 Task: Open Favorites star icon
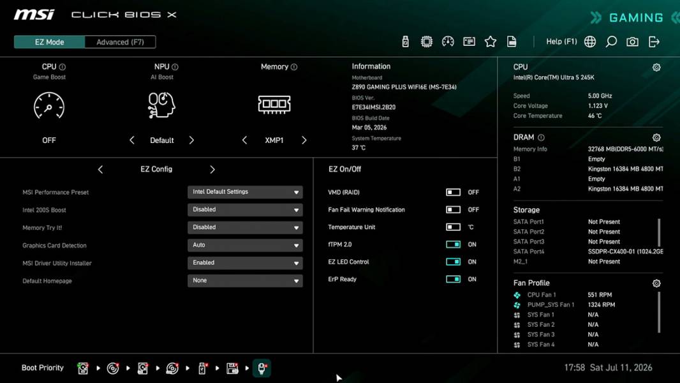[x=491, y=41]
